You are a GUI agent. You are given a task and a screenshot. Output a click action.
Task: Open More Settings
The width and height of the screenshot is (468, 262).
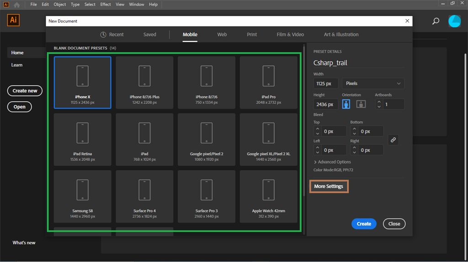pos(329,186)
